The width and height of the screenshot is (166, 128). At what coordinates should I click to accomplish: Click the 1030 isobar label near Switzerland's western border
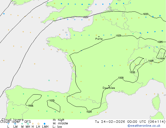[132, 72]
